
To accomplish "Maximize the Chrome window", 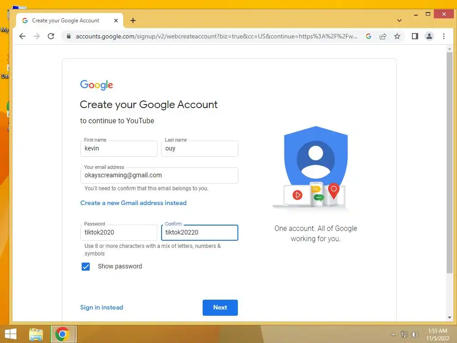I will pyautogui.click(x=428, y=14).
